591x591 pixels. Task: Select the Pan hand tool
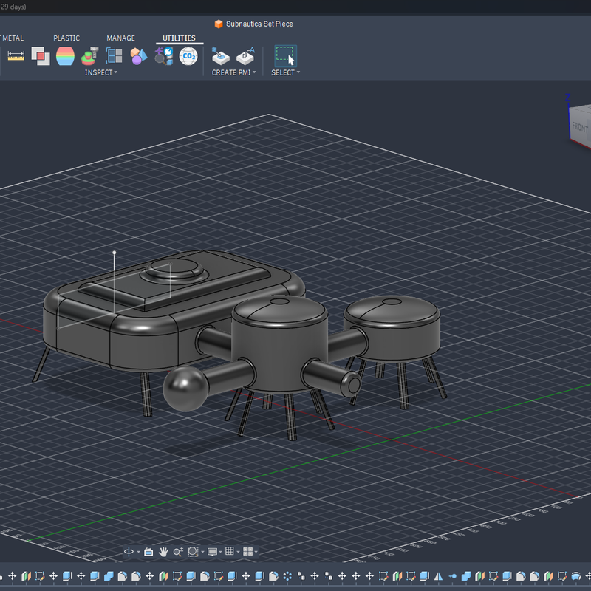pyautogui.click(x=163, y=552)
